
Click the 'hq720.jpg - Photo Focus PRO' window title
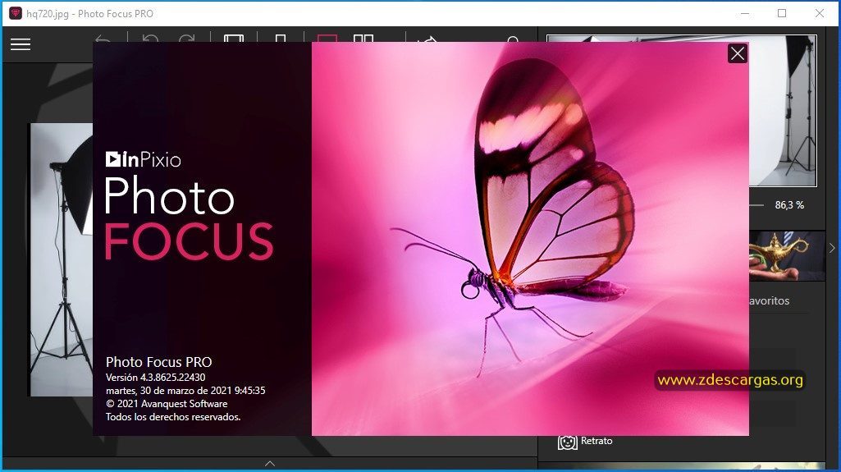click(x=89, y=14)
